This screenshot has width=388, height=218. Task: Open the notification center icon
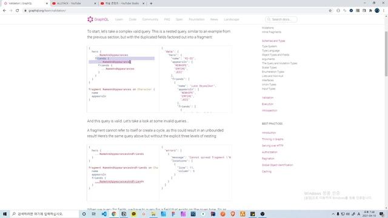point(382,214)
